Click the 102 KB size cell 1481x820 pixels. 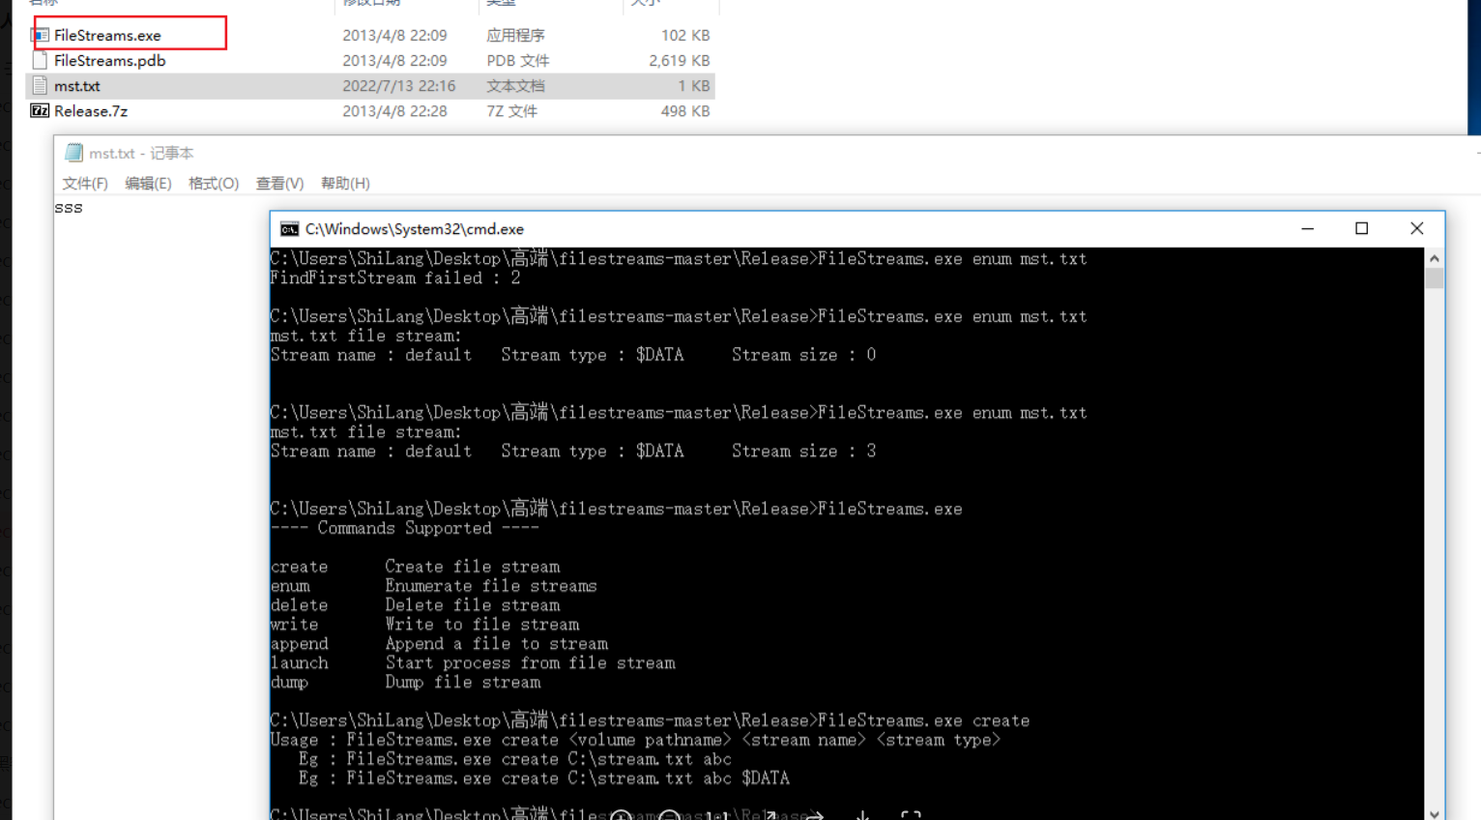point(685,35)
